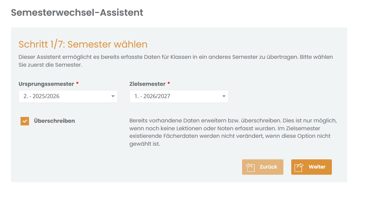Open the Zielsemester dropdown arrow

pyautogui.click(x=224, y=96)
